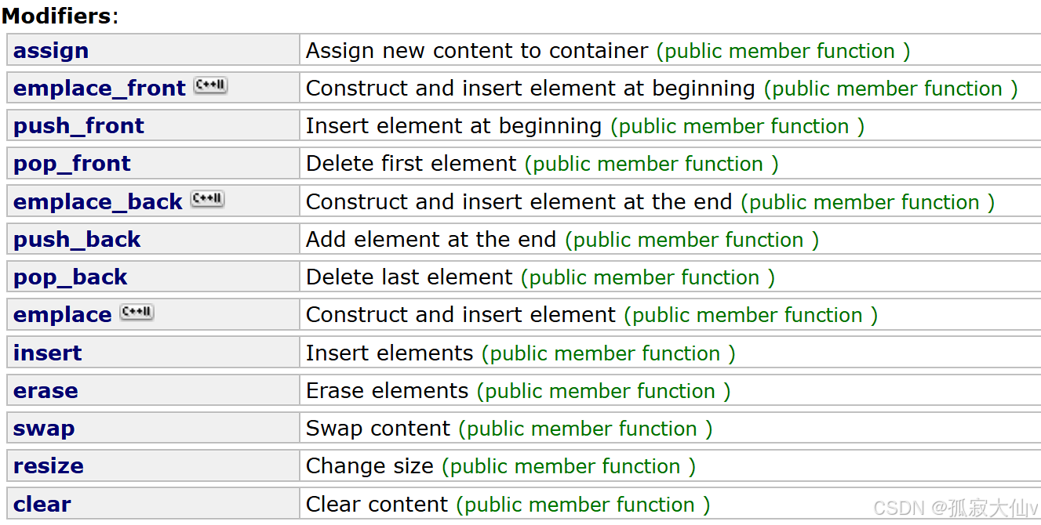This screenshot has height=525, width=1041.
Task: Click the C++11 icon beside emplace_front
Action: (x=210, y=86)
